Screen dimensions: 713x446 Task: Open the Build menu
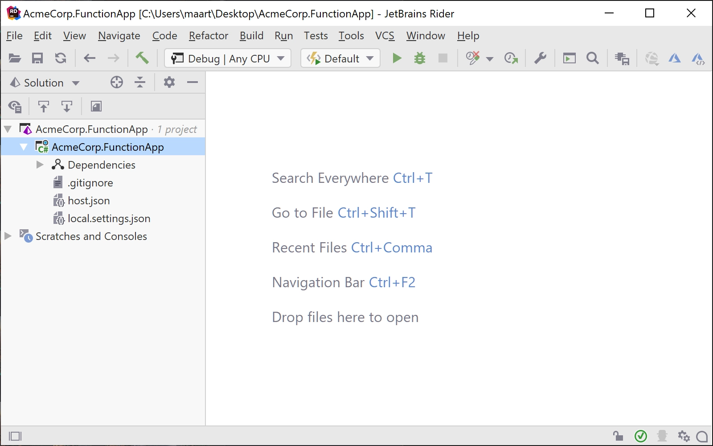(251, 36)
